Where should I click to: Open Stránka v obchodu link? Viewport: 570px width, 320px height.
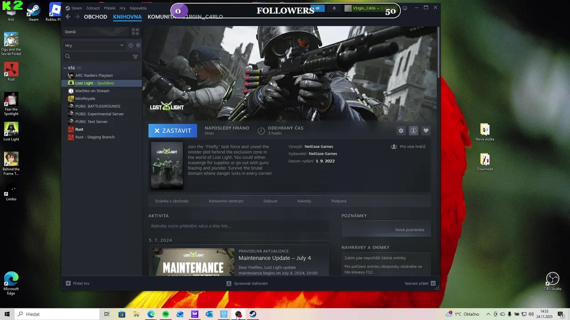pyautogui.click(x=171, y=201)
